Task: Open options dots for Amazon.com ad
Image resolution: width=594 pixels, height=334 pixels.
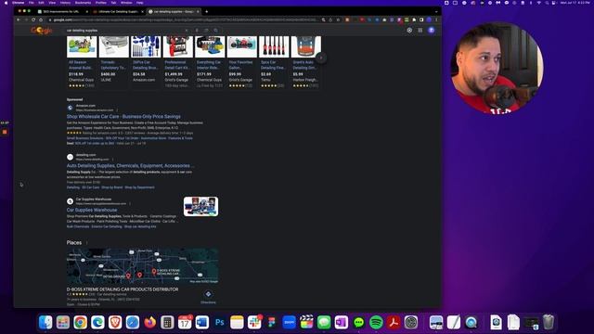Action: point(117,110)
